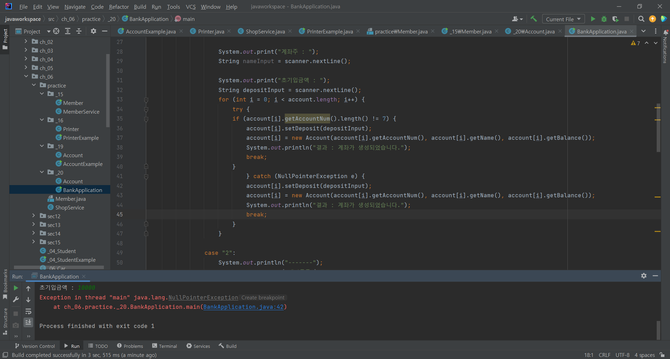670x359 pixels.
Task: Click Collapse All in Project panel
Action: 79,31
